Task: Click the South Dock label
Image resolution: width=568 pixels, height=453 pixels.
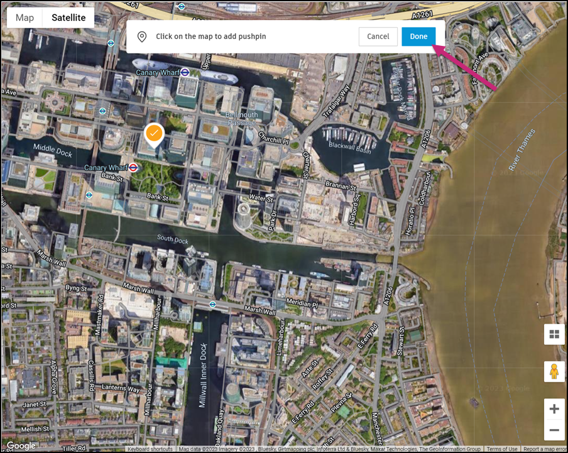Action: click(172, 239)
